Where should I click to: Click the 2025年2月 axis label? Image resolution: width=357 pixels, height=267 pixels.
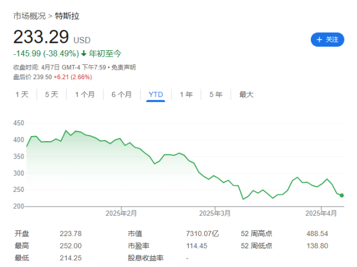point(121,213)
